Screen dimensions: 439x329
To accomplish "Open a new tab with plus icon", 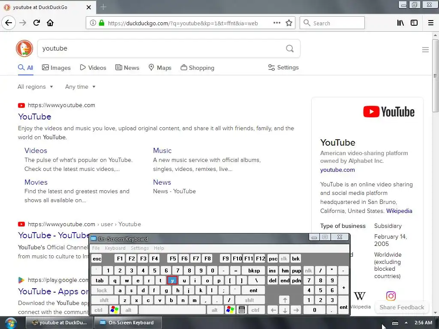I will click(103, 7).
